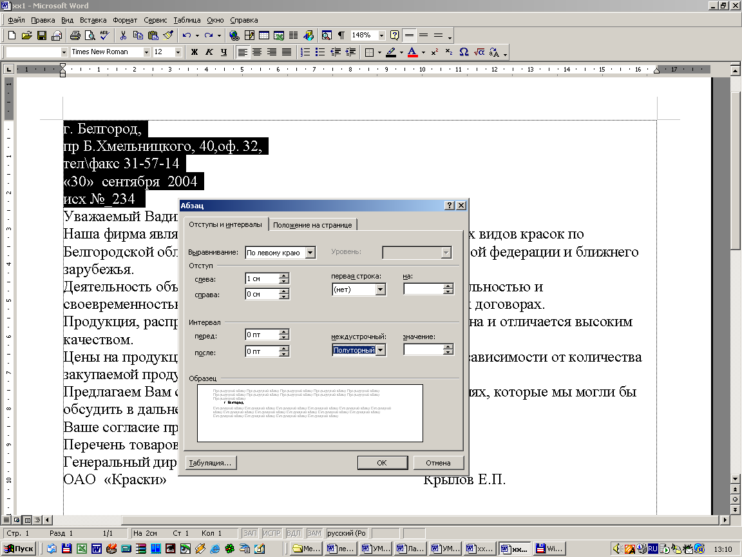Expand the font color arrow menu
742x557 pixels.
tap(423, 52)
